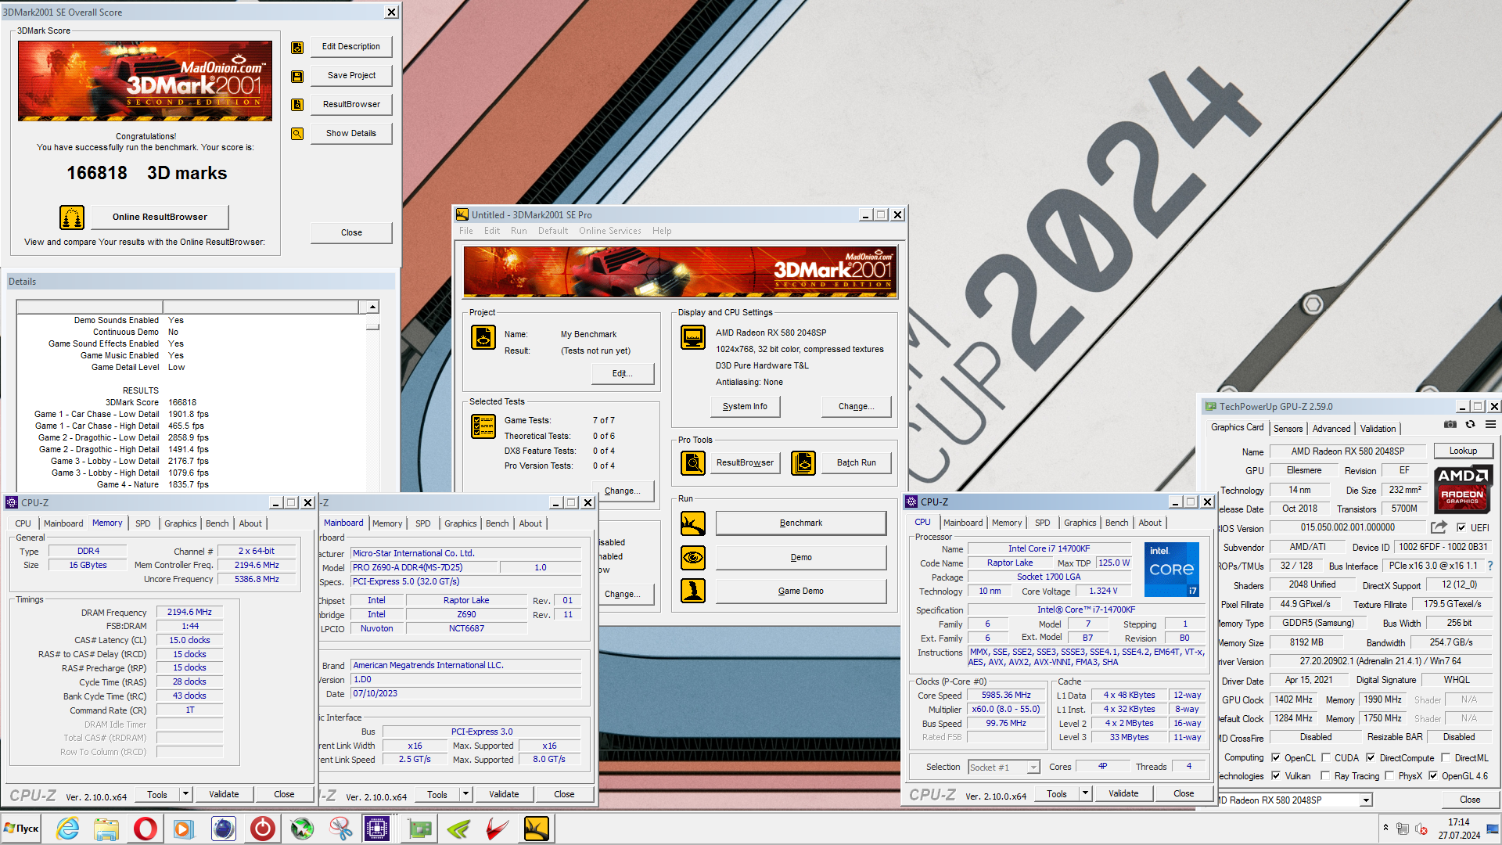The width and height of the screenshot is (1502, 845).
Task: Click the Batch Run icon
Action: coord(803,463)
